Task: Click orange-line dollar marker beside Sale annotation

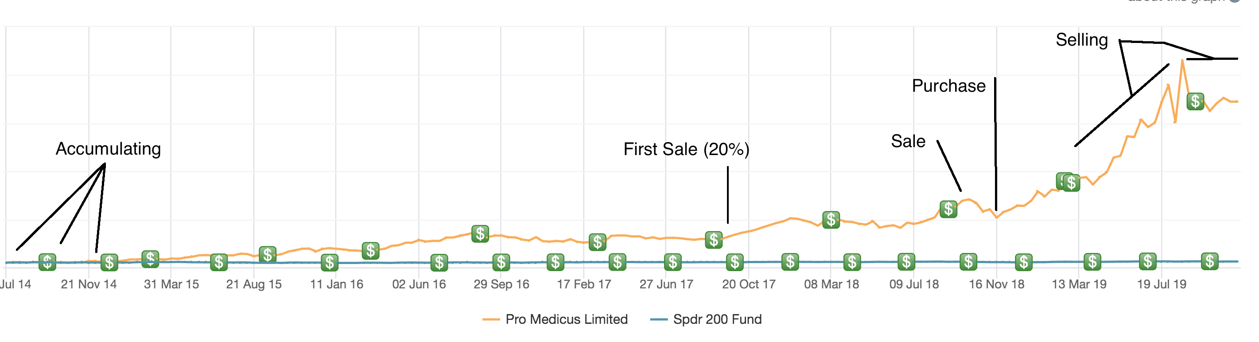Action: (948, 209)
